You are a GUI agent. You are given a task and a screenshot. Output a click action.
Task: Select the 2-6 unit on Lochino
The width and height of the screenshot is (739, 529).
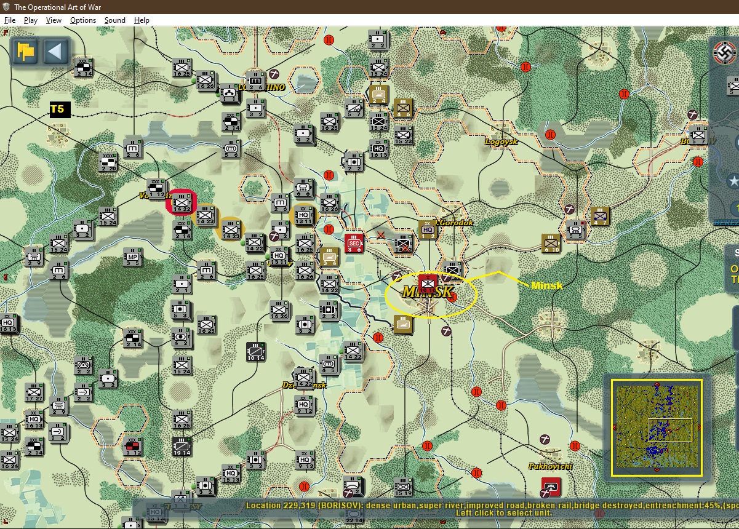coord(256,81)
